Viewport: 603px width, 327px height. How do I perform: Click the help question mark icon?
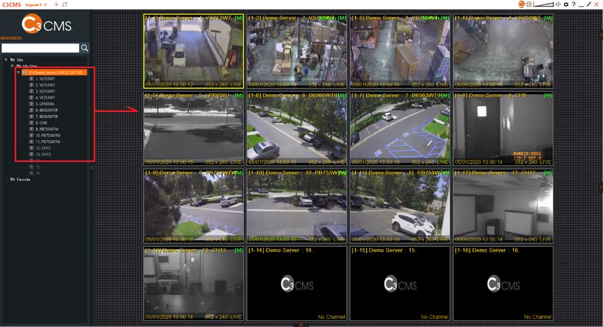tap(573, 4)
